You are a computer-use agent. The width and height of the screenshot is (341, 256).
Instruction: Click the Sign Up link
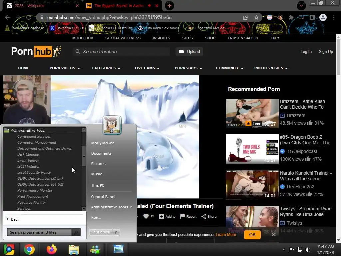click(x=326, y=52)
